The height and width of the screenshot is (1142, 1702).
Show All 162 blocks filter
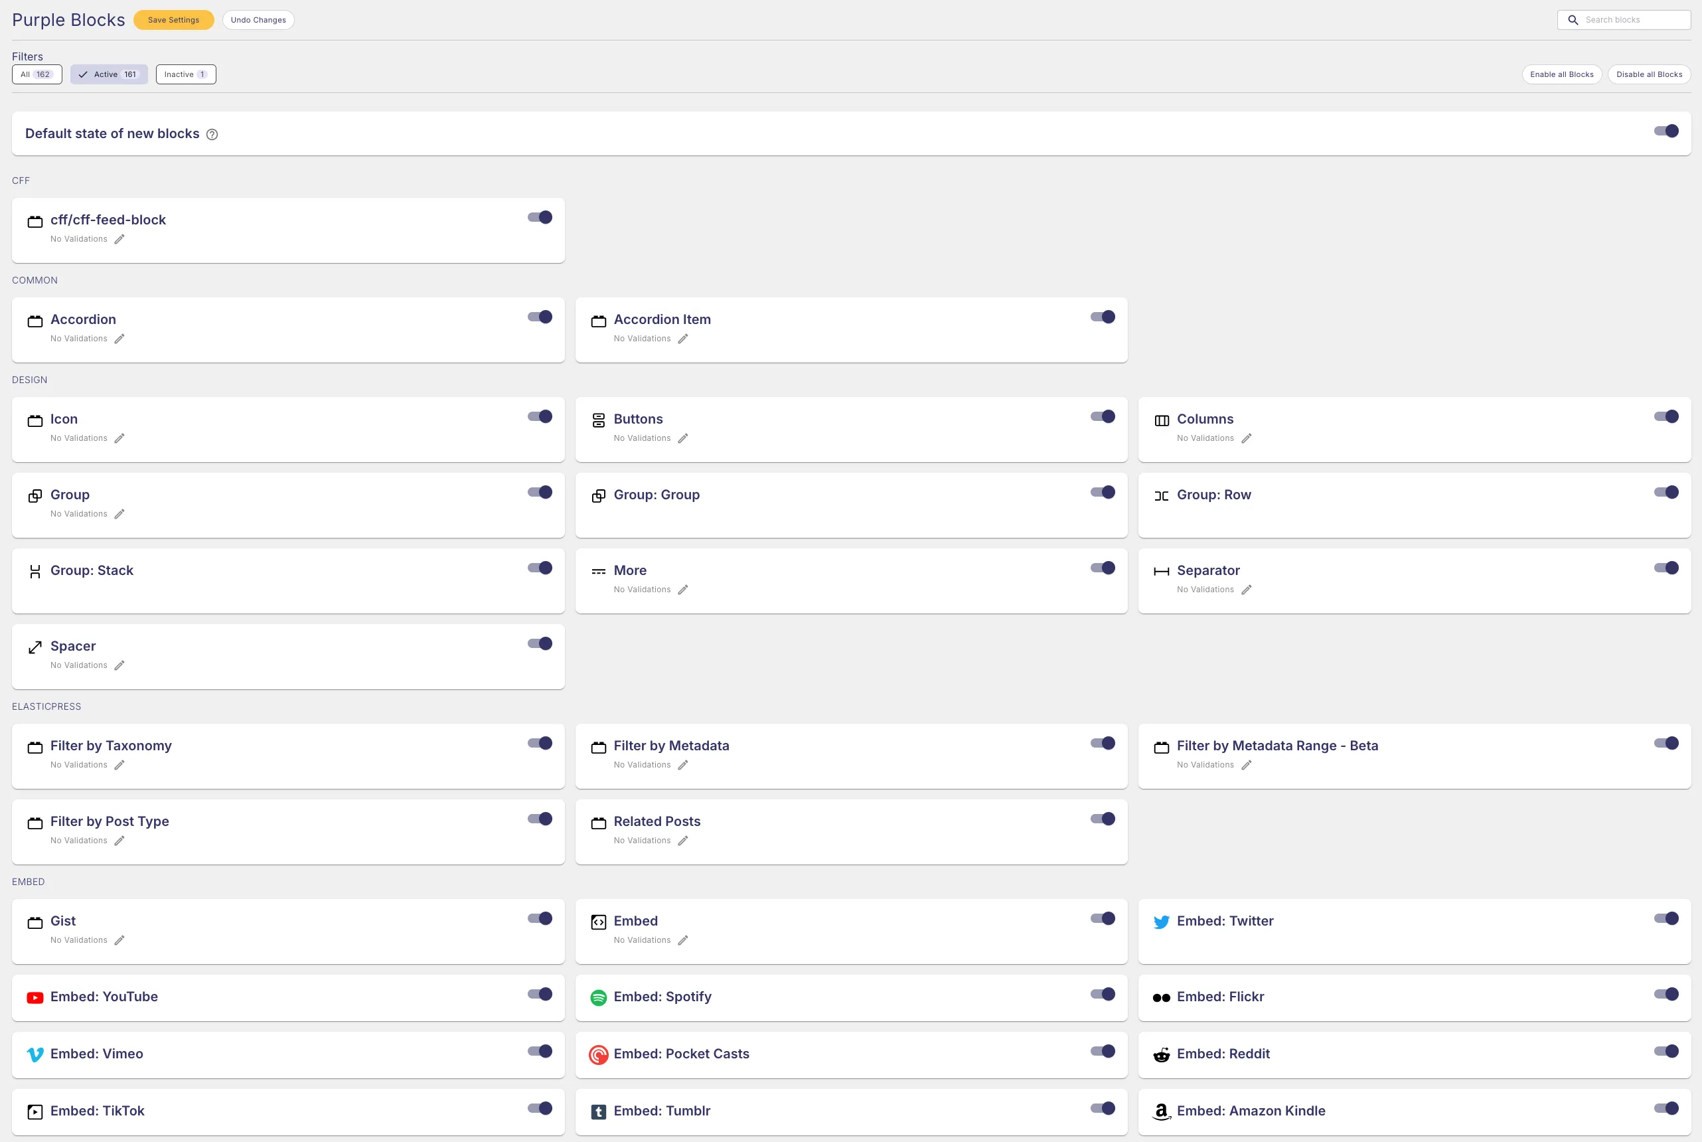pyautogui.click(x=37, y=74)
